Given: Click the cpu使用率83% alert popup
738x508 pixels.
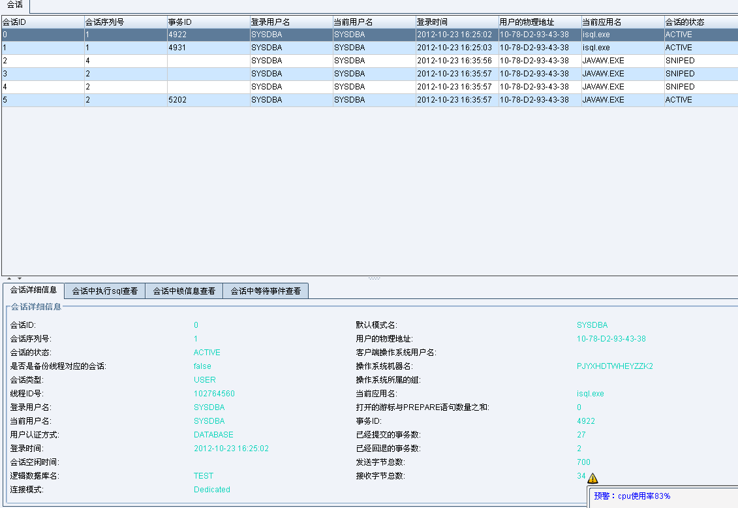Looking at the screenshot, I should click(662, 496).
